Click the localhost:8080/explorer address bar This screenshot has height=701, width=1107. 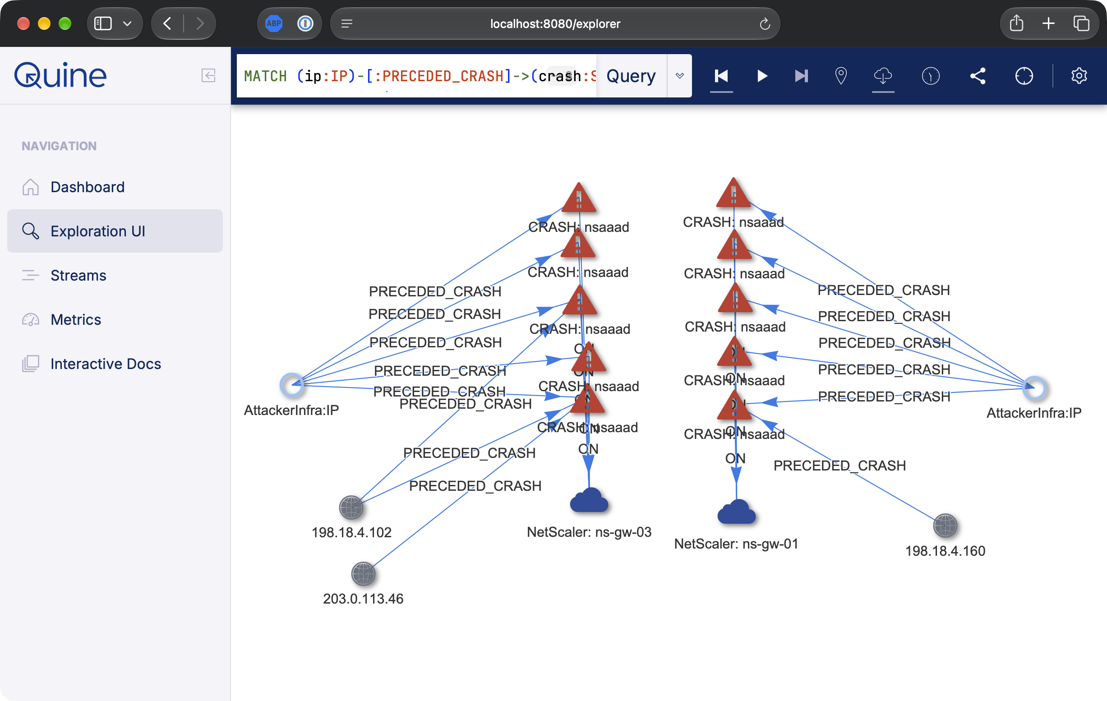pyautogui.click(x=555, y=23)
